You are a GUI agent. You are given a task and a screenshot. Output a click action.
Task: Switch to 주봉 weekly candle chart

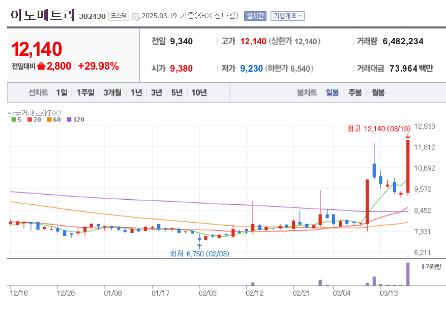pos(355,92)
